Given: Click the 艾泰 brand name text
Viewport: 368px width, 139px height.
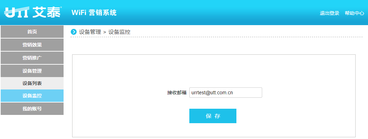Looking at the screenshot, I should click(x=47, y=12).
